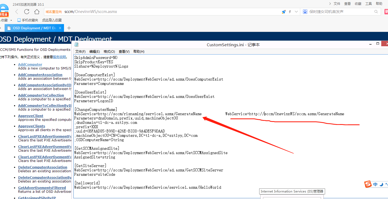The height and width of the screenshot is (199, 388).
Task: Open the ApproveClients link
Action: point(32,126)
